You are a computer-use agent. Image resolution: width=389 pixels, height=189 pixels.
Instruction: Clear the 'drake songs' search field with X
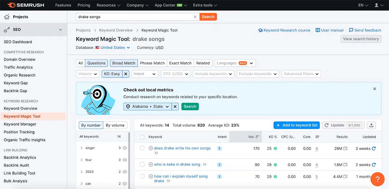click(195, 17)
